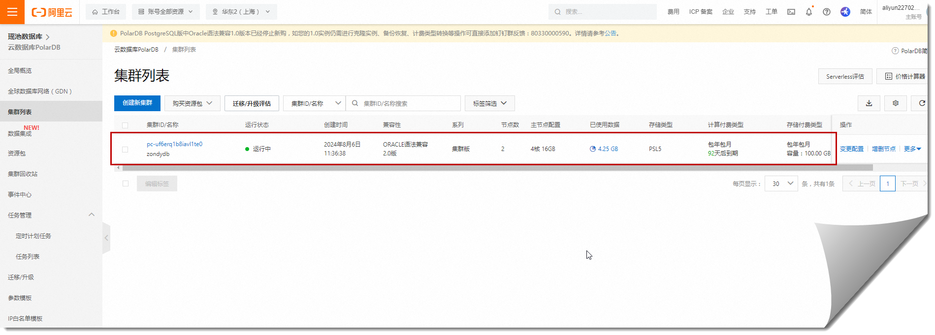Go to 全局概览 in the sidebar
Screen dimensions: 935x335
tap(20, 71)
